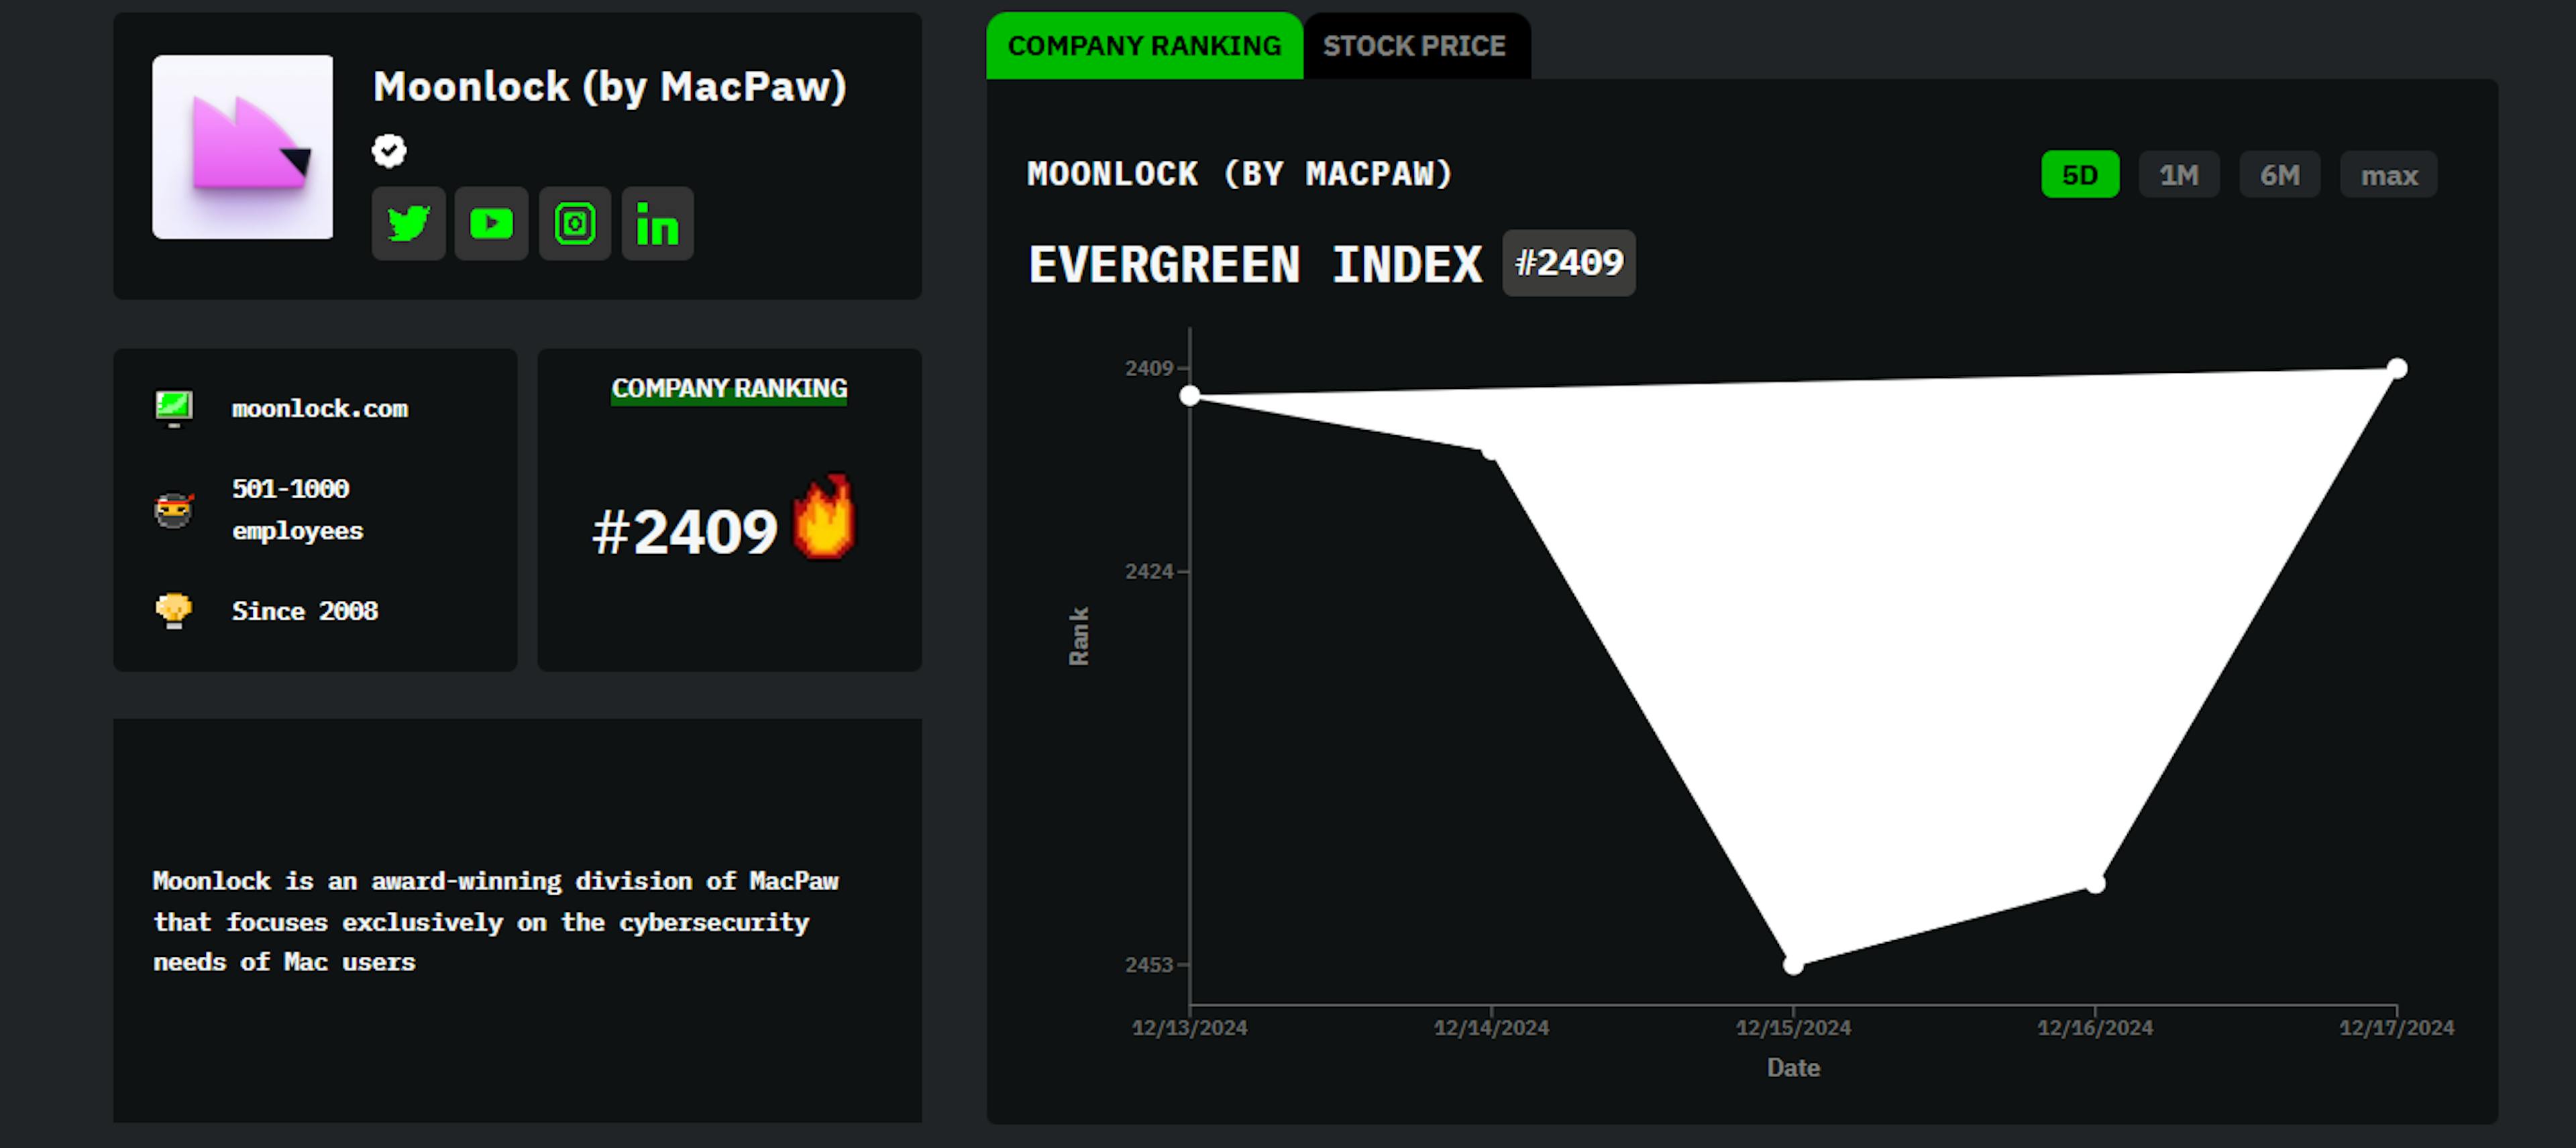Click the ninja employees icon
Screen dimensions: 2576x1148
coord(174,510)
